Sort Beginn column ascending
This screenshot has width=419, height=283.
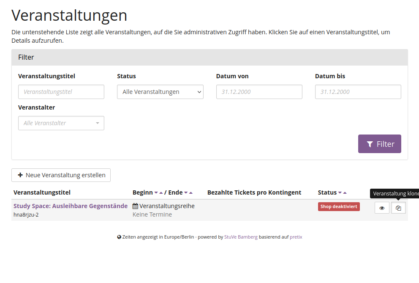pyautogui.click(x=161, y=193)
